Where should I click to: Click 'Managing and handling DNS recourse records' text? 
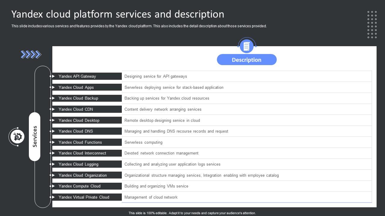pyautogui.click(x=176, y=131)
